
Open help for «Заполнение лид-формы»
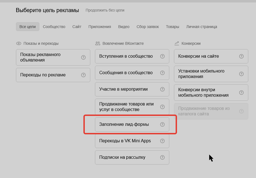162,124
